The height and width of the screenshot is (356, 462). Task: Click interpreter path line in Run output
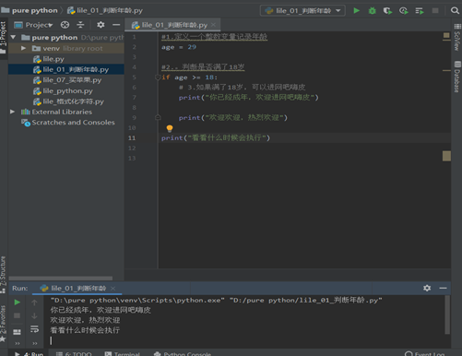click(216, 300)
